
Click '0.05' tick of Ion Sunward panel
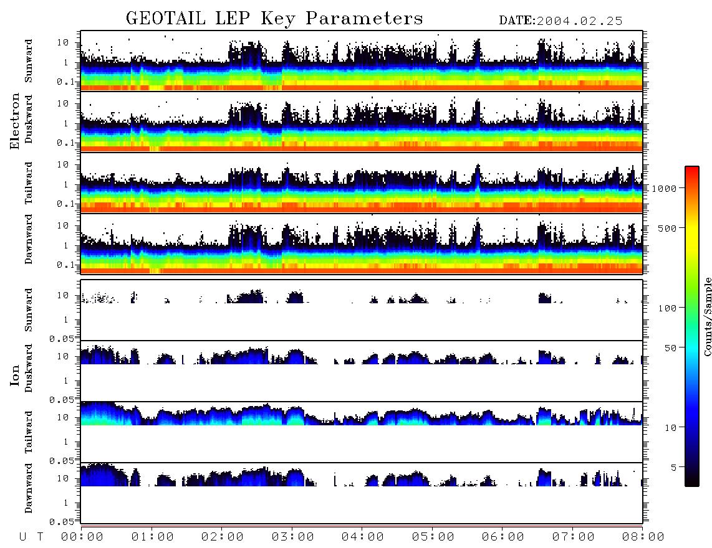(61, 339)
